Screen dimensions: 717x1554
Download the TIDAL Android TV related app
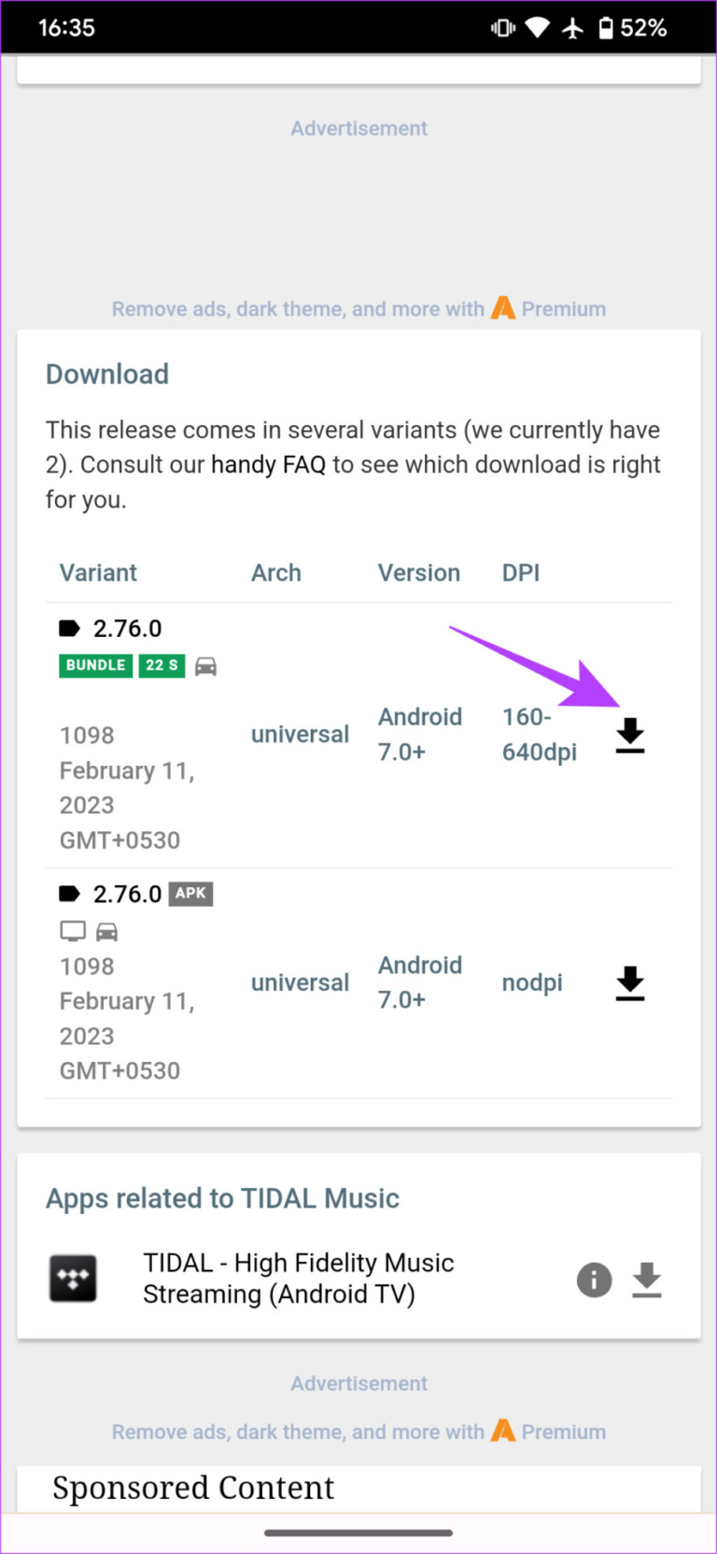pos(647,1280)
